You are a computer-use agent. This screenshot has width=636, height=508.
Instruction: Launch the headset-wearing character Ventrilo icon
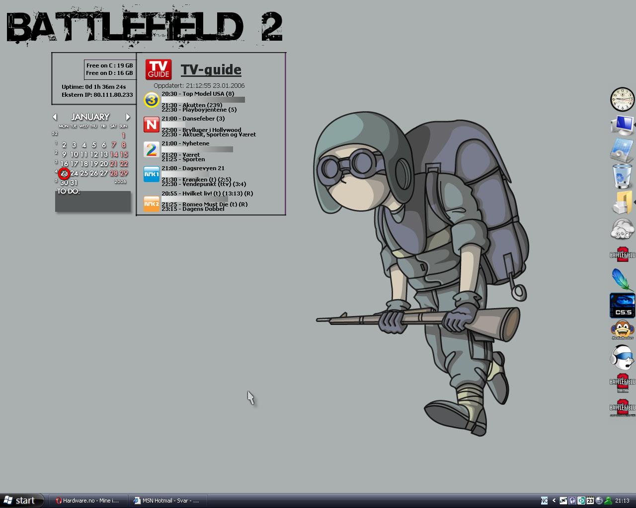[622, 357]
